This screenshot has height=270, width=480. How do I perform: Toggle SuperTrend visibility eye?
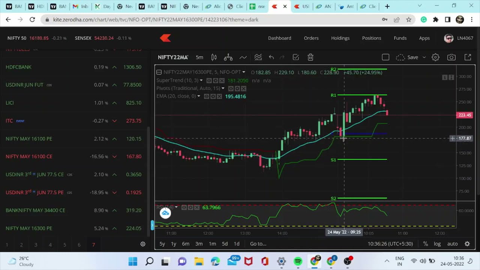tap(210, 81)
